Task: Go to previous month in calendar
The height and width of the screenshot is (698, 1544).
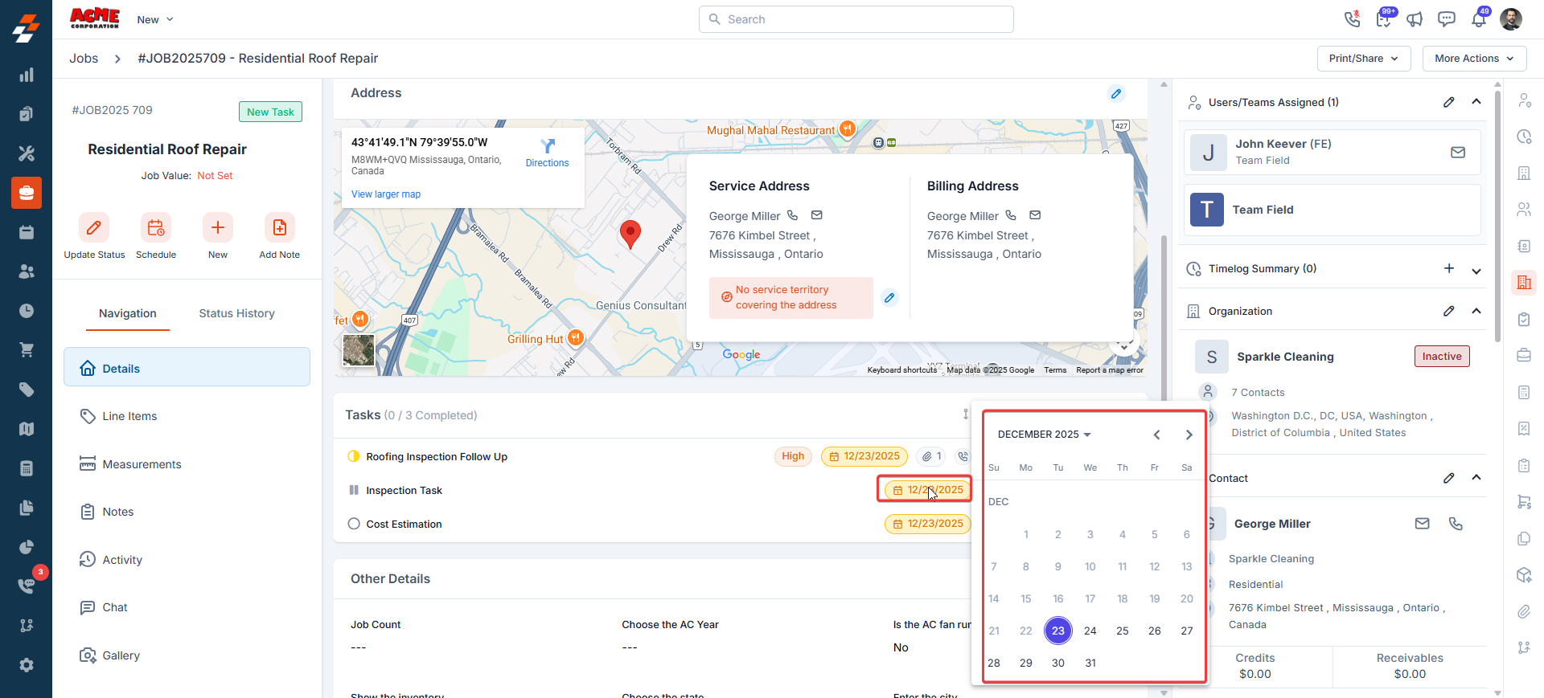Action: [x=1156, y=435]
